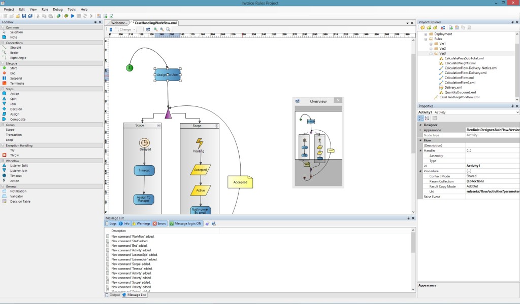The height and width of the screenshot is (304, 520).
Task: Close the Overview floating panel
Action: 338,100
